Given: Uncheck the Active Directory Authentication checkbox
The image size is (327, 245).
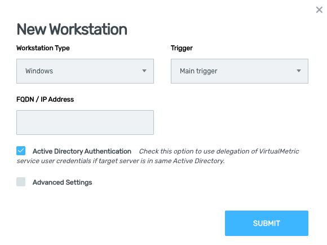Looking at the screenshot, I should [x=21, y=151].
